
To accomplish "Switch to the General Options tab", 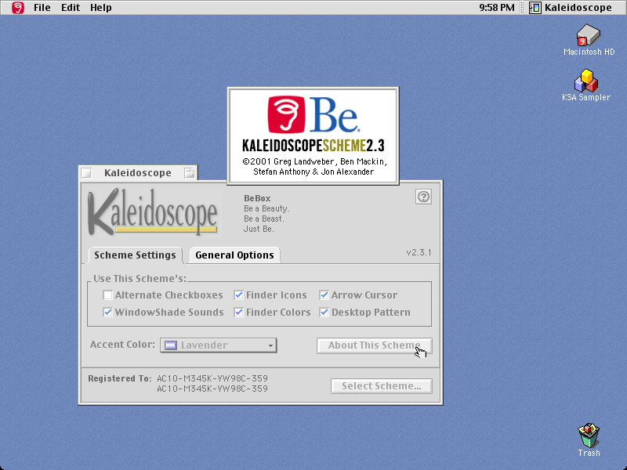I will (x=234, y=255).
